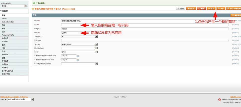Select the Recurring Profile sidebar tab
The height and width of the screenshot is (107, 241).
(8, 35)
